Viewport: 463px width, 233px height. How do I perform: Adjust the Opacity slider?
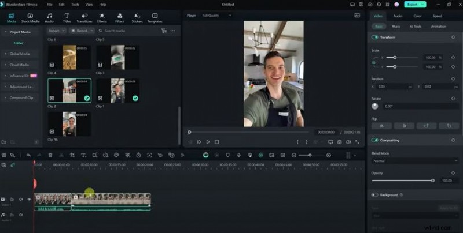(402, 181)
